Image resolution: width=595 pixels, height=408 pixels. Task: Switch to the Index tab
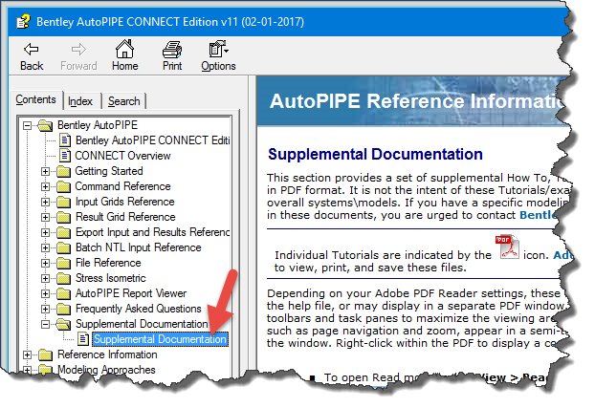click(80, 101)
